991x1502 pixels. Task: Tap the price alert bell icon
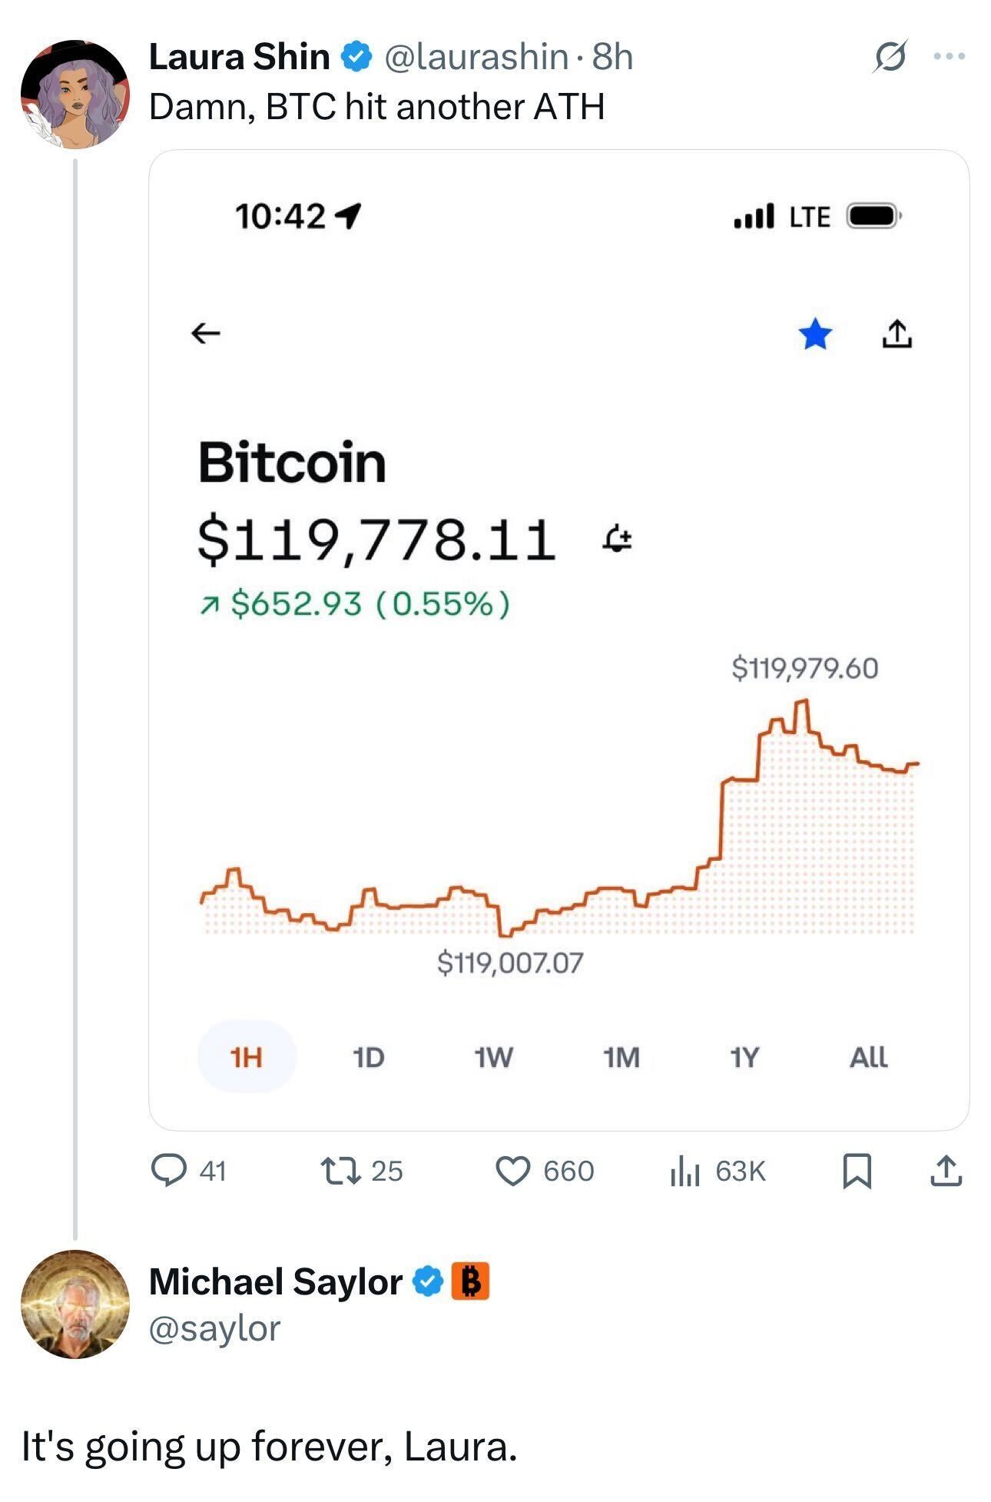pos(617,539)
